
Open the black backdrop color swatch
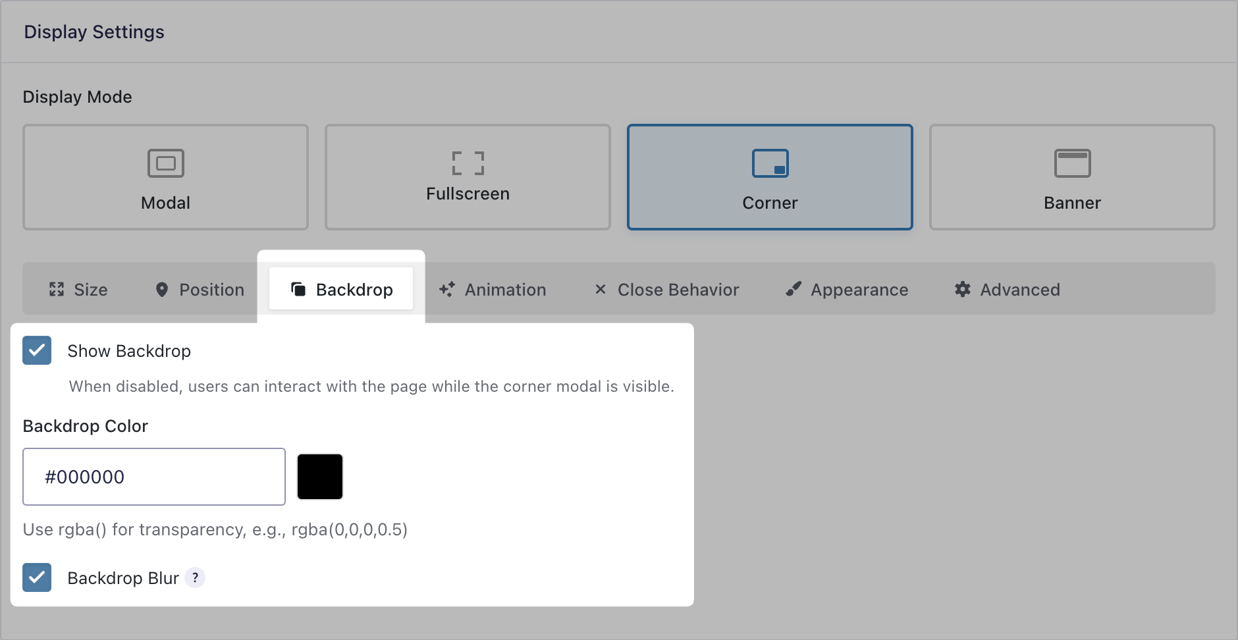[320, 477]
